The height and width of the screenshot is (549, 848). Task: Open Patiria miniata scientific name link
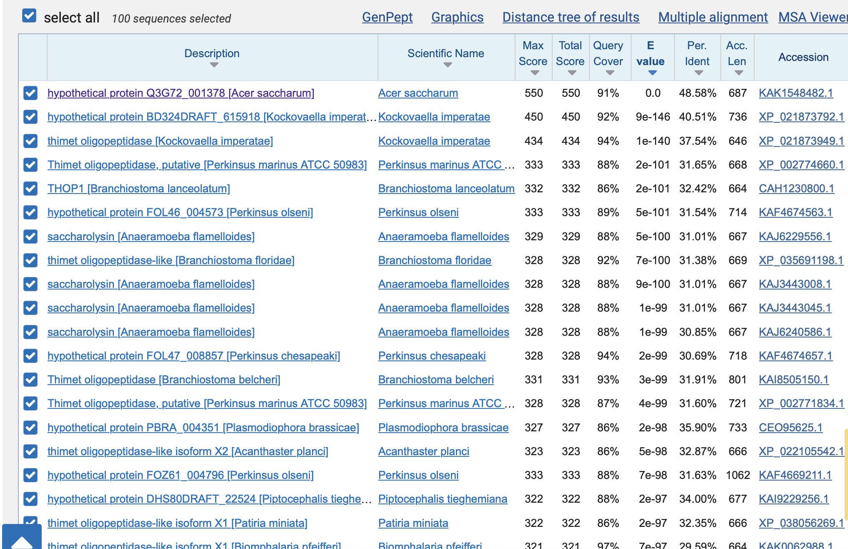point(413,523)
